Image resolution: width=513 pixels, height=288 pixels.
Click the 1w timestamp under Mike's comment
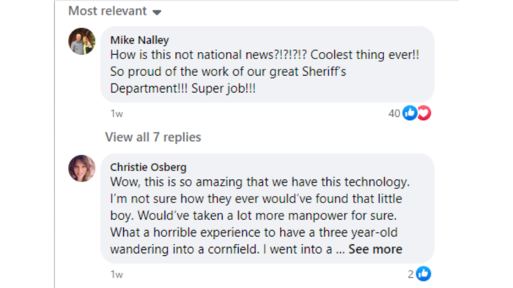pos(117,114)
